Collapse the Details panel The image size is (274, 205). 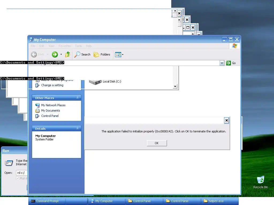pos(77,128)
